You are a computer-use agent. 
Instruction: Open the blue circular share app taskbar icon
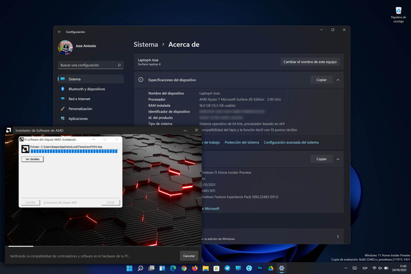tap(249, 268)
